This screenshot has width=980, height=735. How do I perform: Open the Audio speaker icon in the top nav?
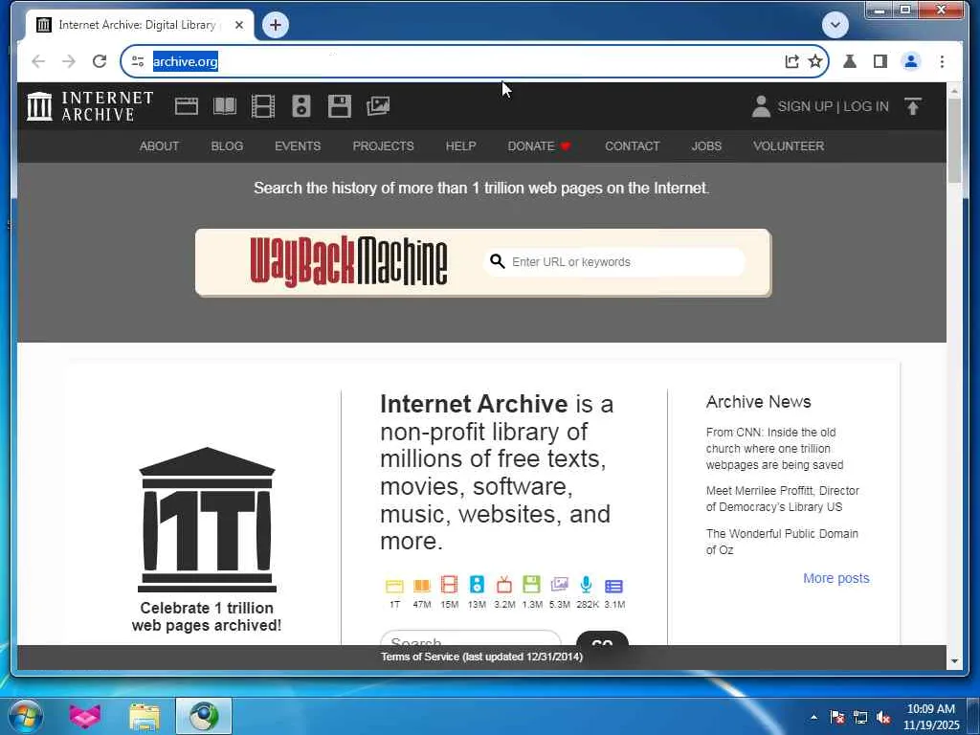(x=301, y=106)
